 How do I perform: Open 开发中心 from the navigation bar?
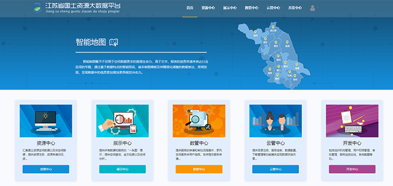pos(295,8)
